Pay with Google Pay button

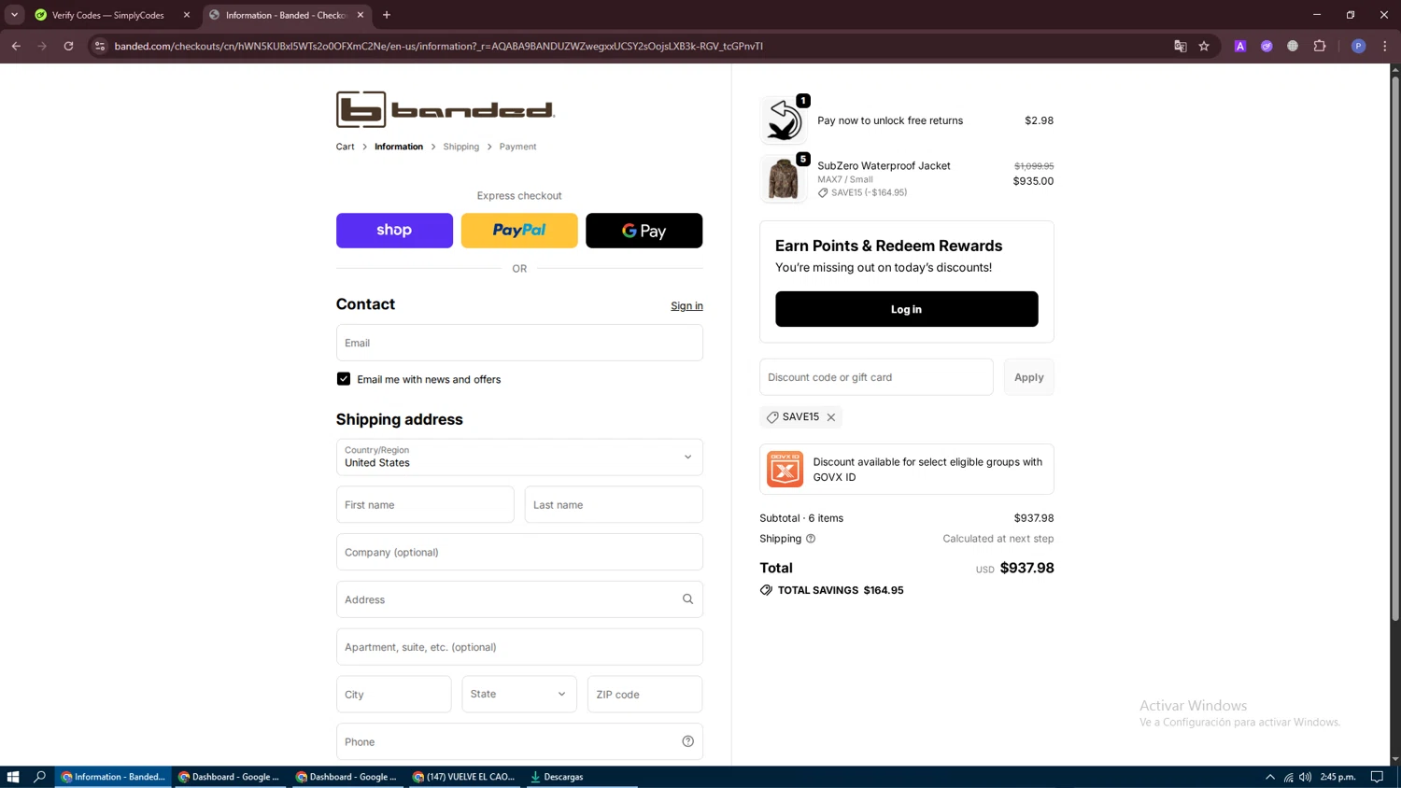coord(644,231)
